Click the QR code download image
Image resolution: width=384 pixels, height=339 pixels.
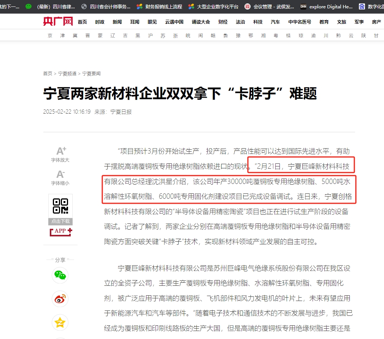[x=60, y=206]
